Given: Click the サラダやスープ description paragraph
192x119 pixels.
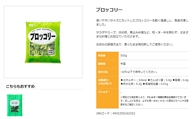Looking at the screenshot, I should coord(142,34).
